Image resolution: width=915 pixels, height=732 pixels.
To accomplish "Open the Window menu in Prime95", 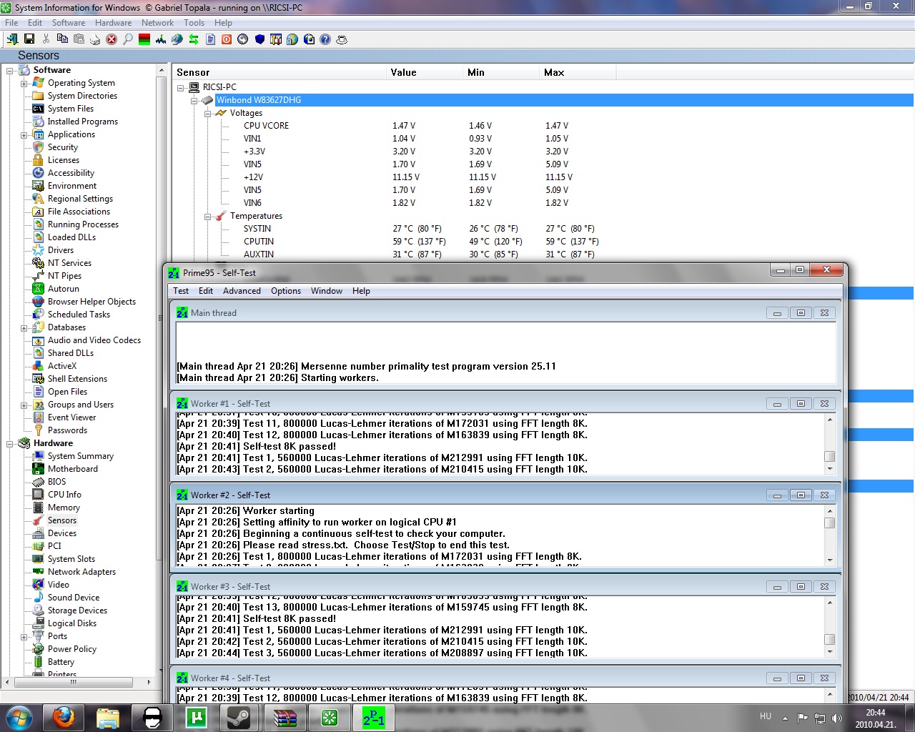I will [x=327, y=291].
